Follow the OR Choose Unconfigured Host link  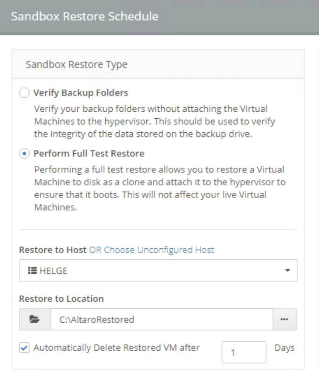[152, 250]
